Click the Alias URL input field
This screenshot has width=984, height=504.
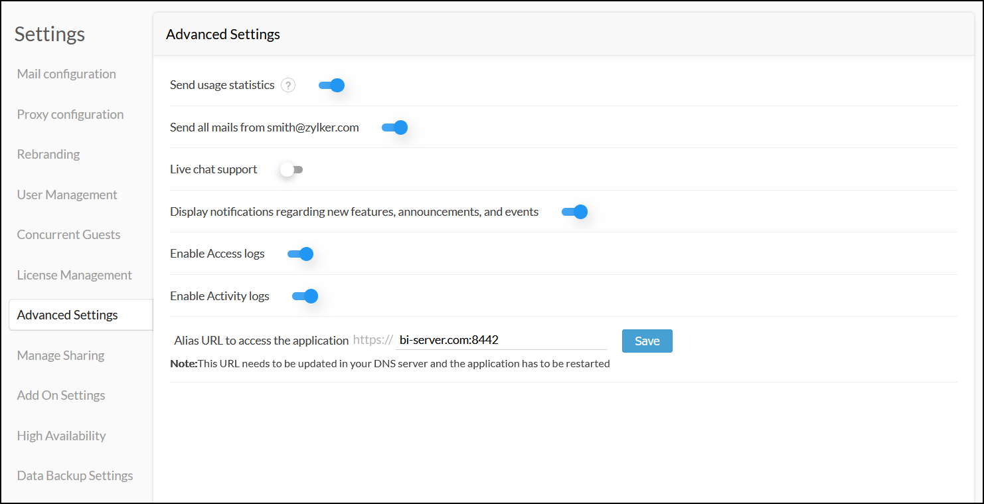tap(501, 340)
